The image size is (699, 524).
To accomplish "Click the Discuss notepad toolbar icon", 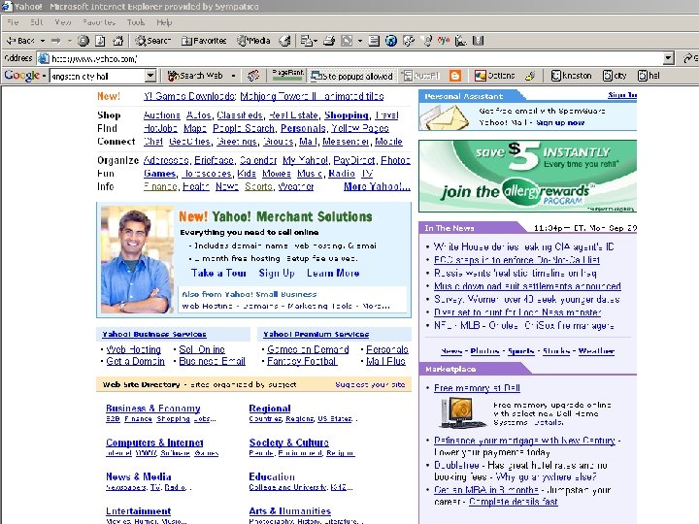I will click(x=374, y=41).
